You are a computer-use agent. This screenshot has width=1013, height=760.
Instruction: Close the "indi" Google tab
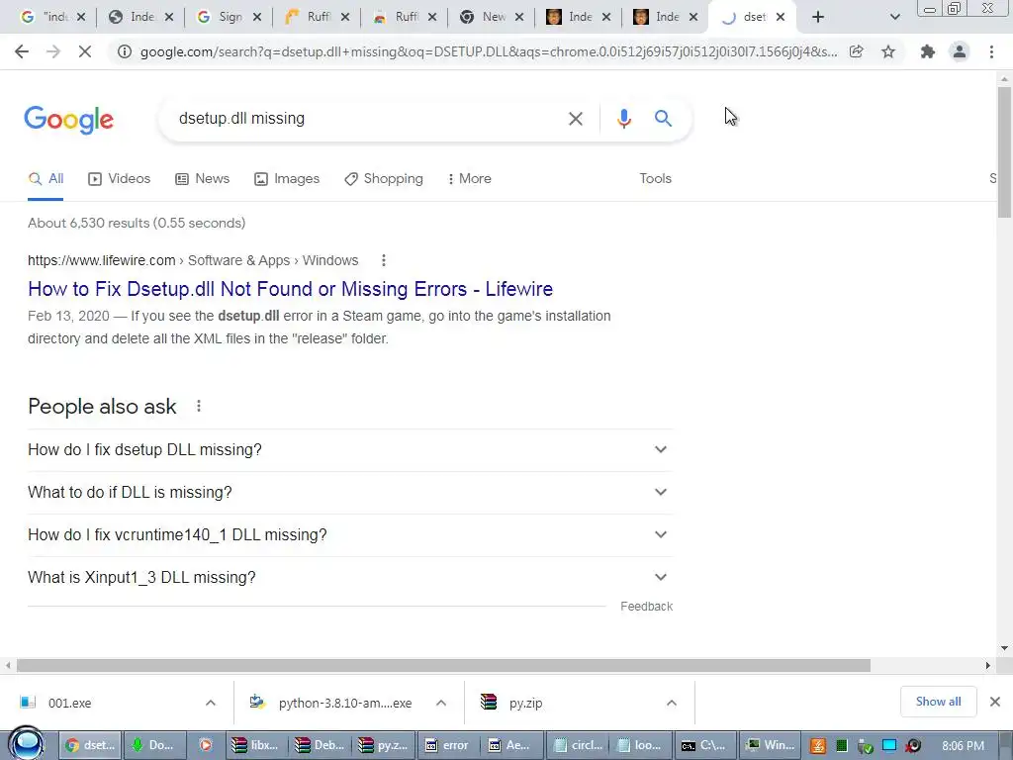(81, 18)
